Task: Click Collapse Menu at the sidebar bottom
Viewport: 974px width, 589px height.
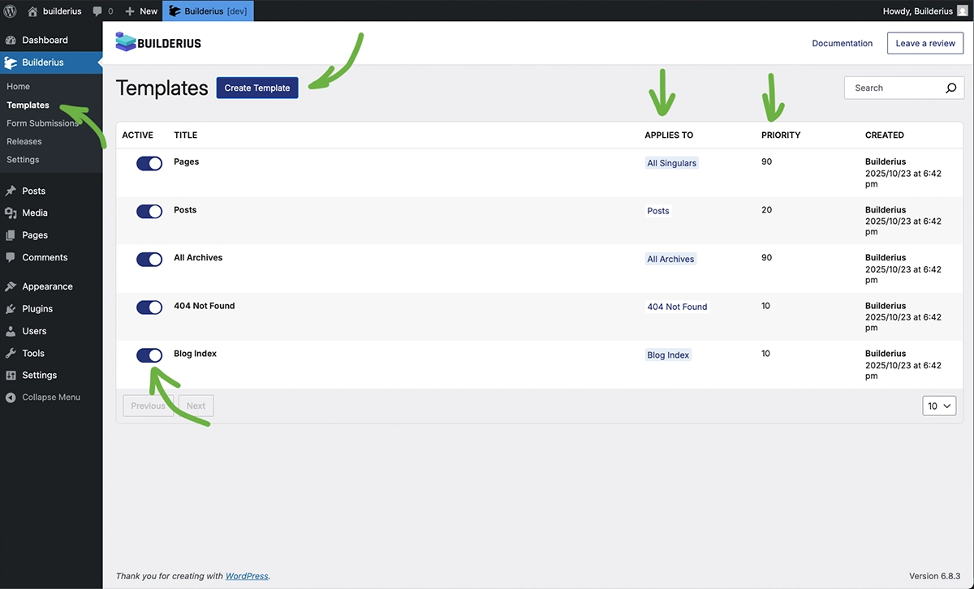Action: coord(51,397)
